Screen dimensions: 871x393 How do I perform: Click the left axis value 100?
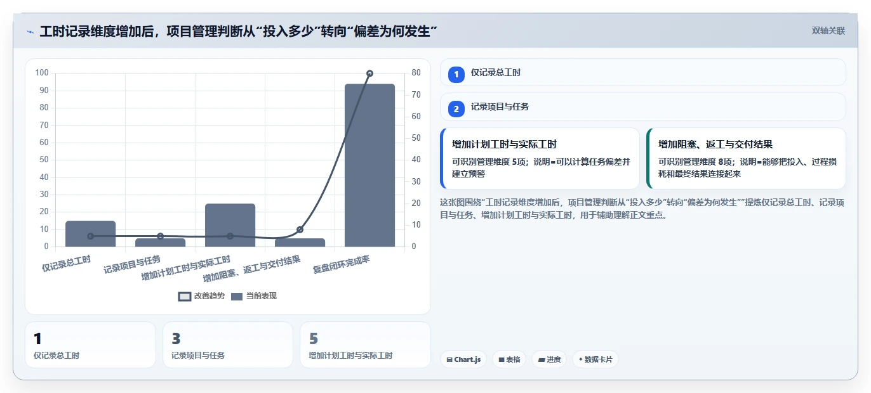pos(42,73)
